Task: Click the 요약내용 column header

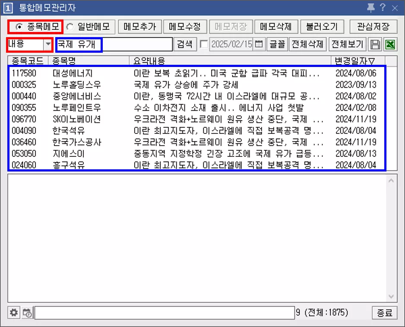Action: pos(230,61)
